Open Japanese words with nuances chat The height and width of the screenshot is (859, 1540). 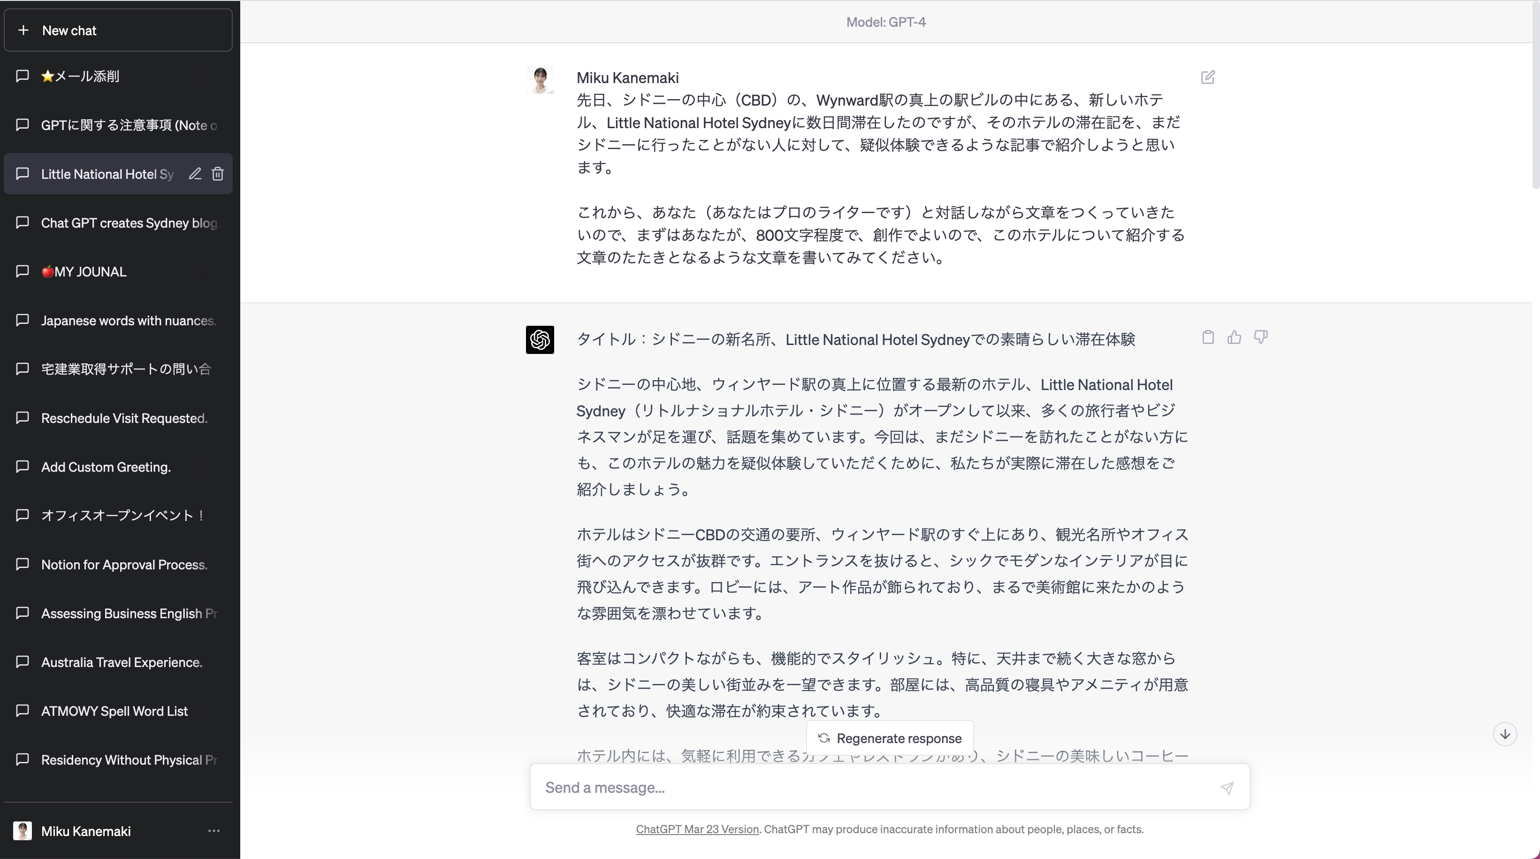pos(118,321)
